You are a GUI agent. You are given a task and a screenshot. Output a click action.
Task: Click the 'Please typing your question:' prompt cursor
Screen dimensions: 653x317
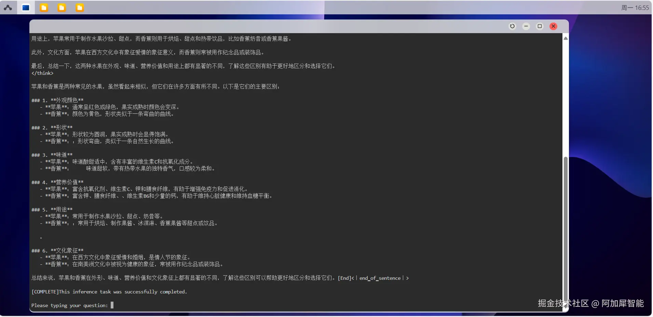112,305
